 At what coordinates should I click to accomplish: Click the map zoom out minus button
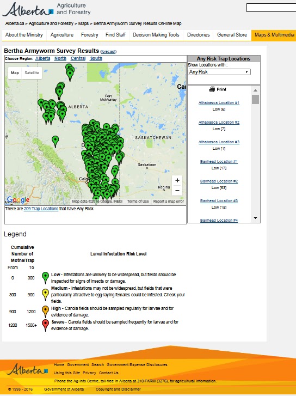click(177, 191)
